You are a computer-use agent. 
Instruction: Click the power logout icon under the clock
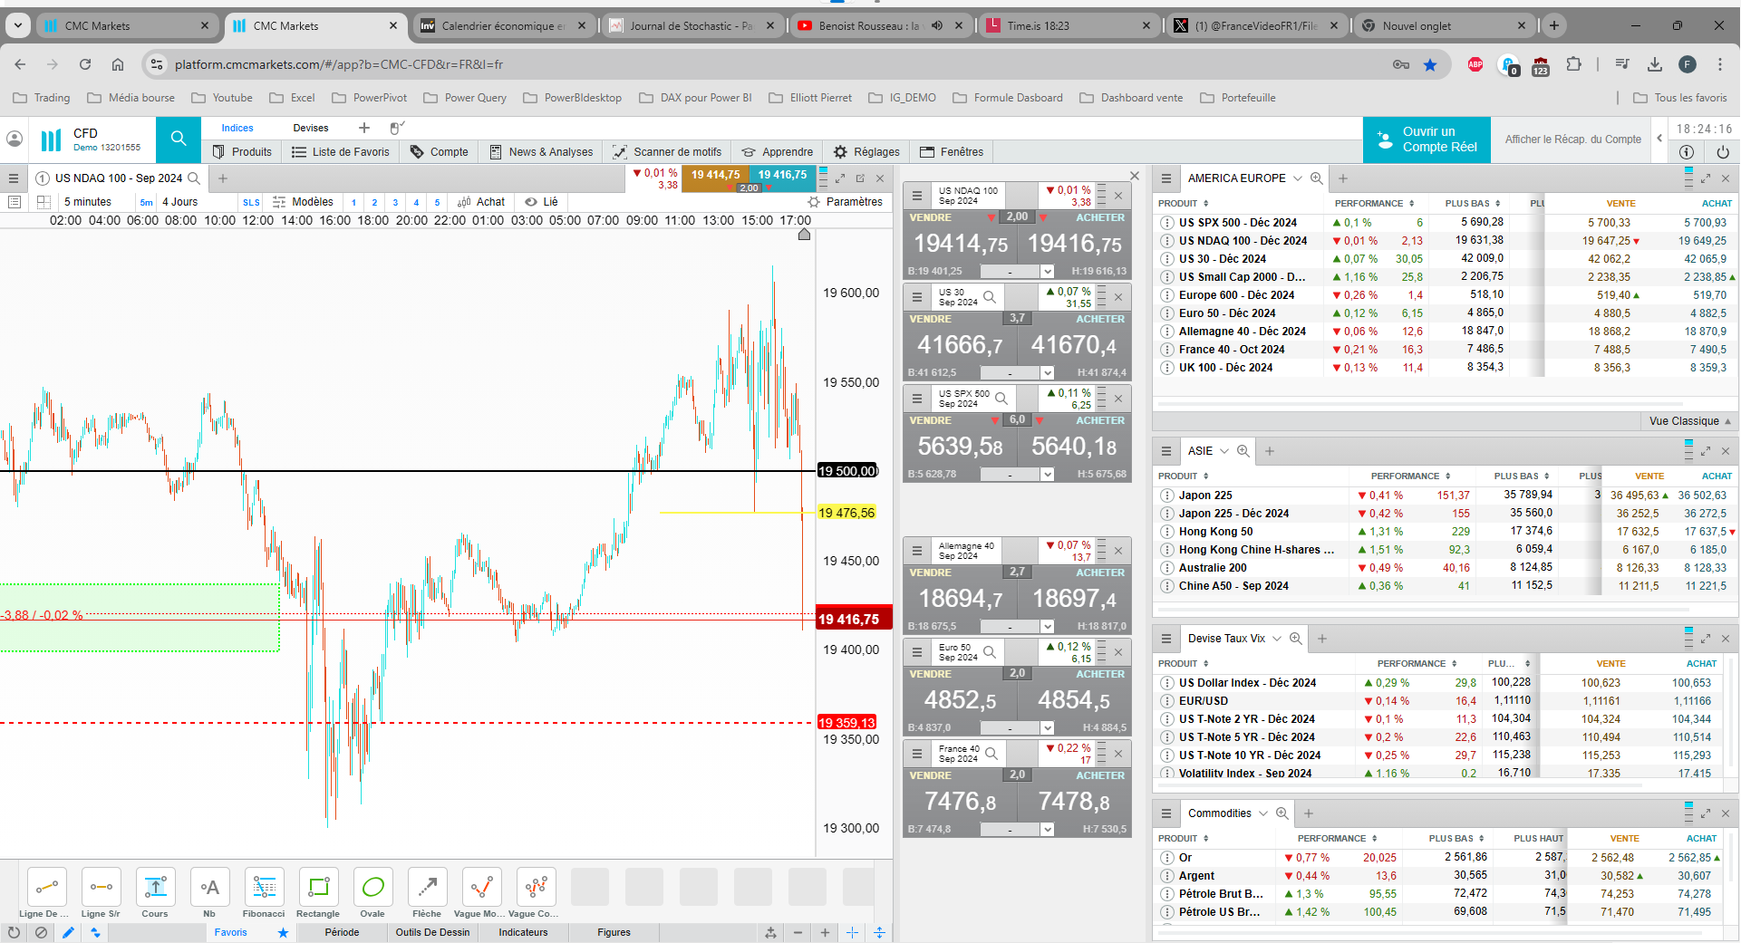click(x=1723, y=152)
